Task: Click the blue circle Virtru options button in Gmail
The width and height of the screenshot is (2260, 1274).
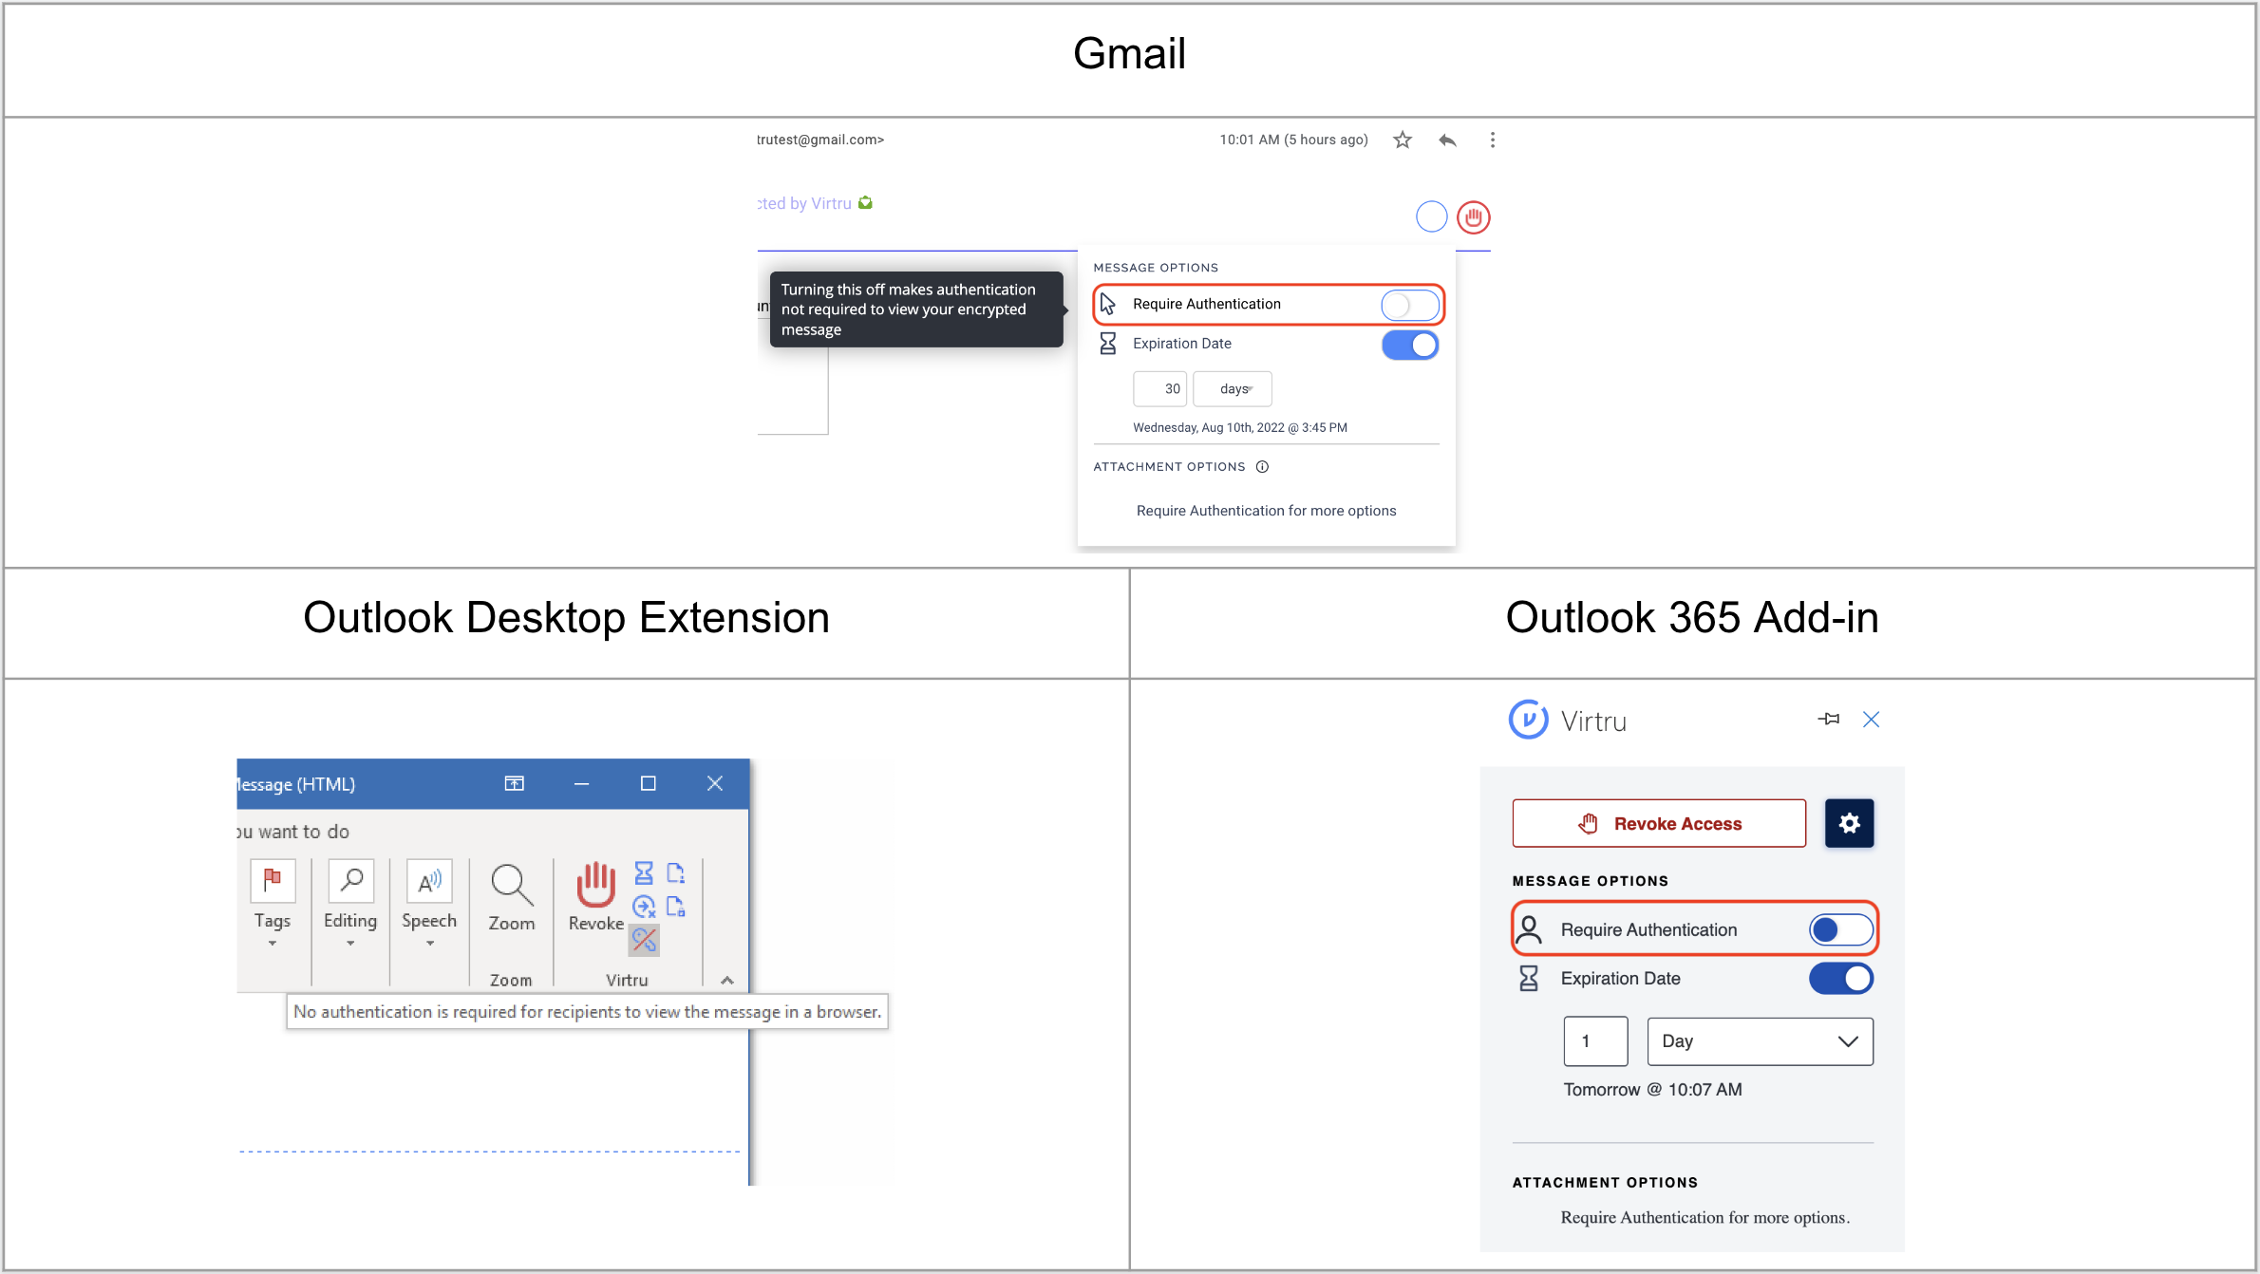Action: pyautogui.click(x=1431, y=217)
